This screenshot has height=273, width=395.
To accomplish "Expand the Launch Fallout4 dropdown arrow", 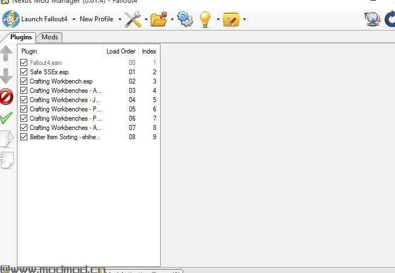I will click(x=74, y=19).
